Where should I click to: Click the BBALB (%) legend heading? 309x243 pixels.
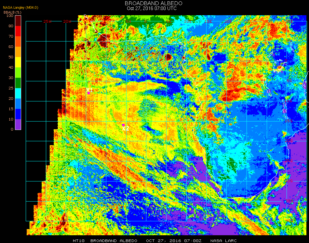[12, 12]
